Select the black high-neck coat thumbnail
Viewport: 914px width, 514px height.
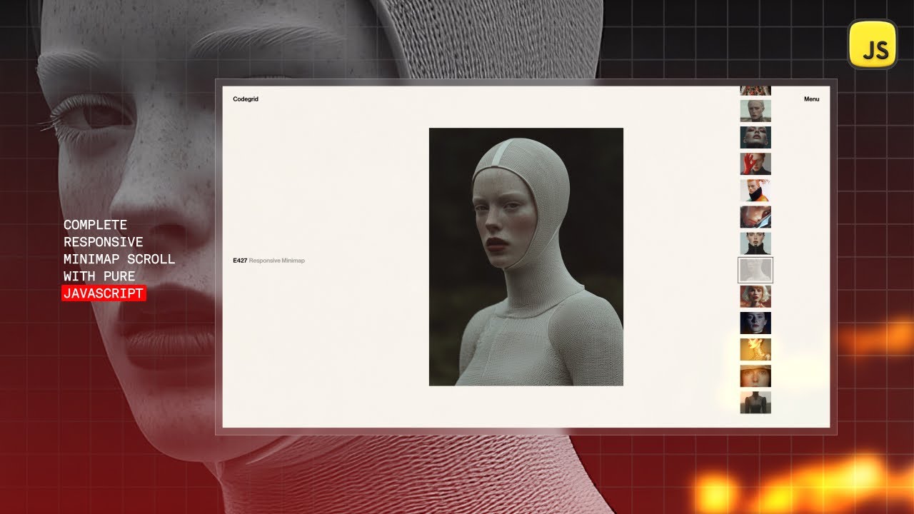pos(755,243)
